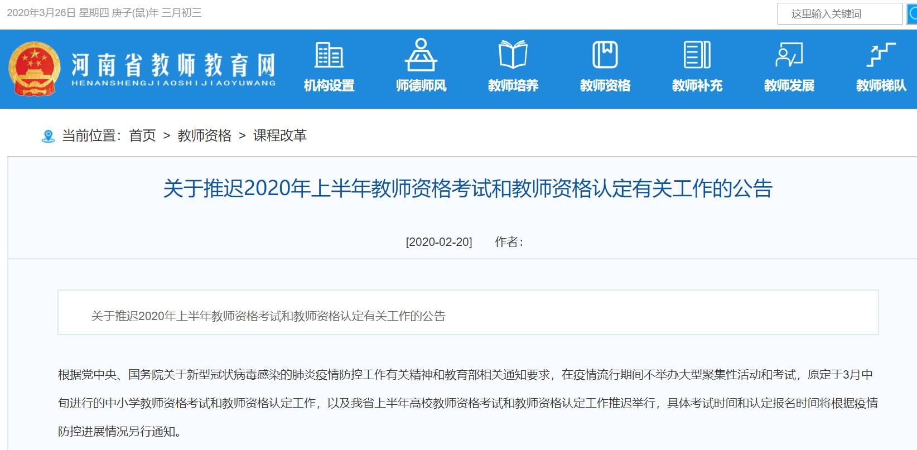This screenshot has width=917, height=450.
Task: Click the 教师培养 open book icon
Action: 513,55
